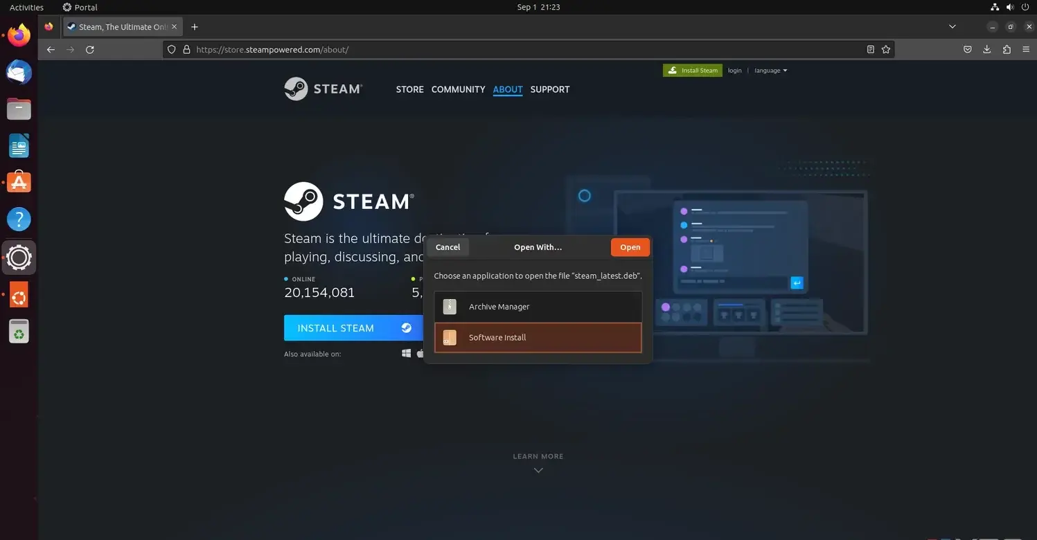Select Archive Manager in the list
The height and width of the screenshot is (540, 1037).
[x=538, y=307]
